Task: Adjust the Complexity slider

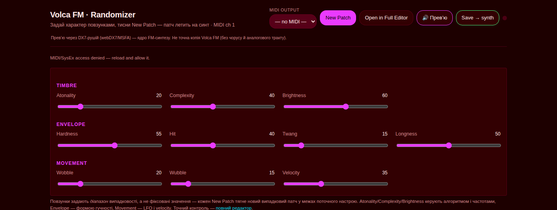Action: (223, 107)
